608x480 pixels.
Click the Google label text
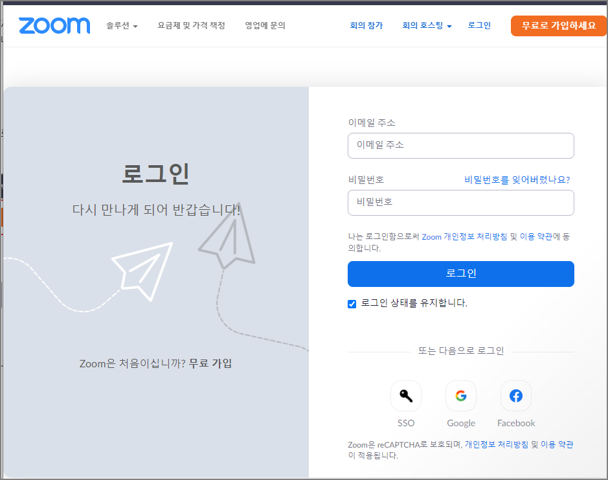461,423
